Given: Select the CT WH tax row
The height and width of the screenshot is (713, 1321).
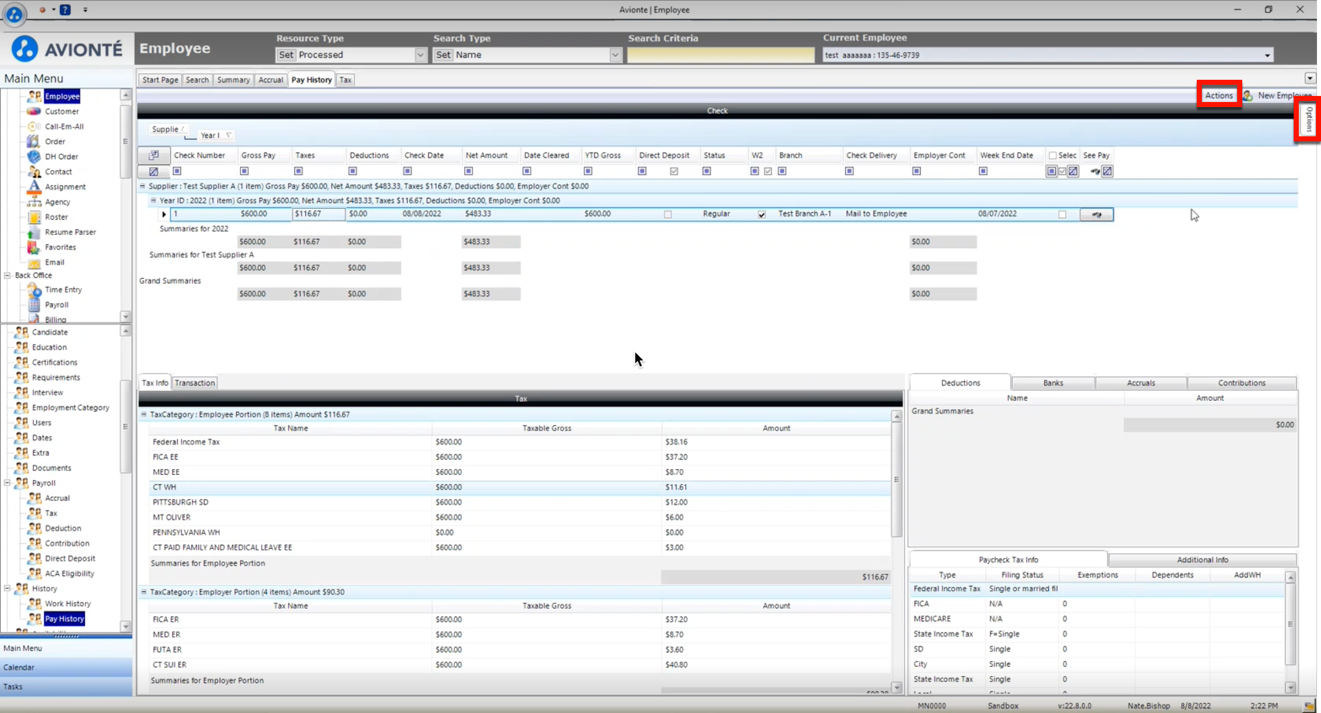Looking at the screenshot, I should click(x=520, y=487).
